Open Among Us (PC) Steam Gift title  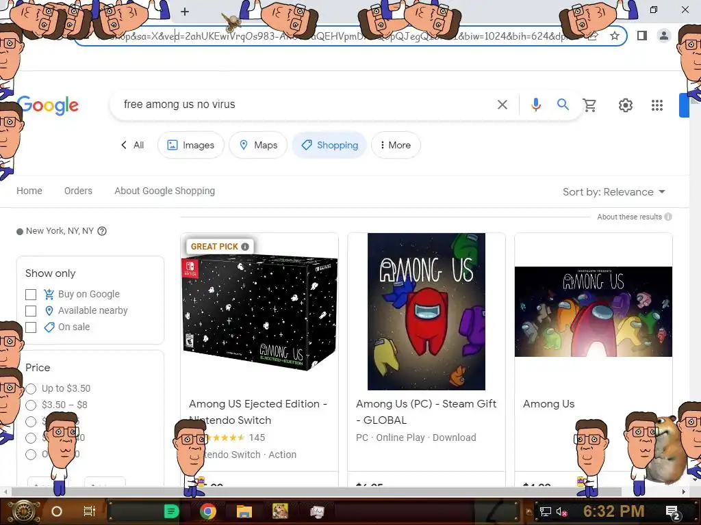tap(426, 412)
